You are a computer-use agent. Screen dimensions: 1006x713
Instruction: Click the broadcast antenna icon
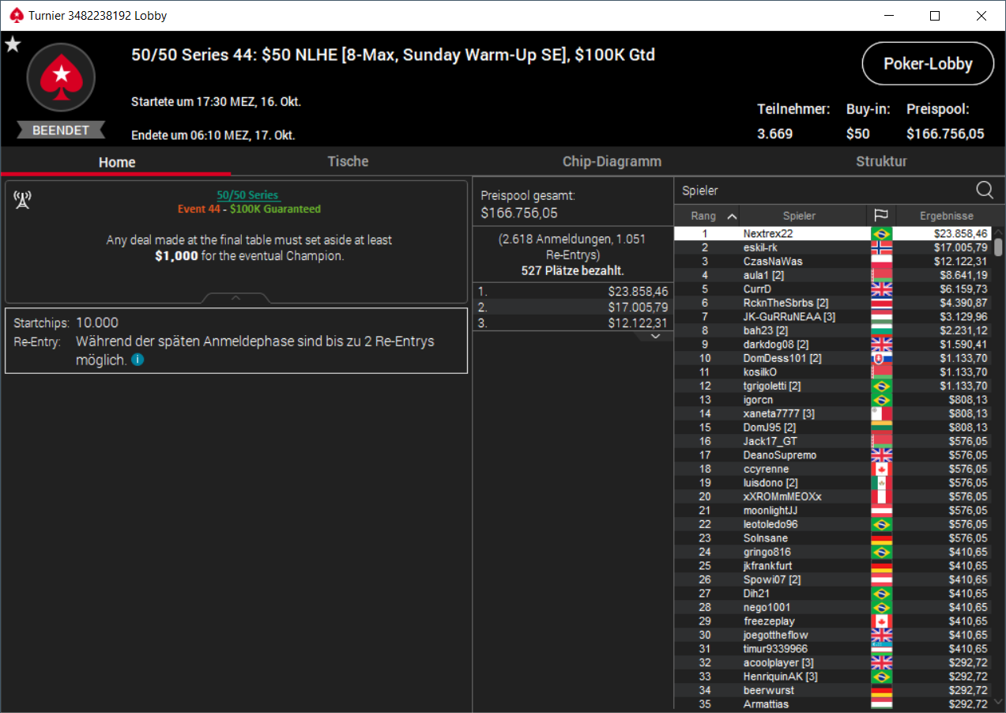22,200
